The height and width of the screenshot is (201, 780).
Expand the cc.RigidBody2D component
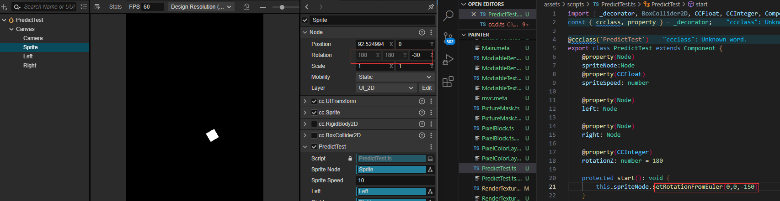click(305, 124)
